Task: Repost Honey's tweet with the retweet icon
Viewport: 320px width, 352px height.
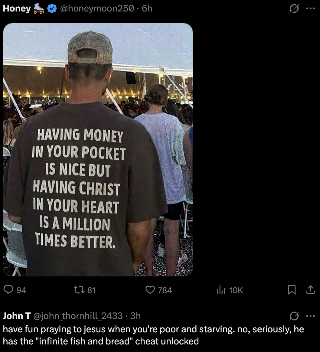Action: [x=78, y=290]
